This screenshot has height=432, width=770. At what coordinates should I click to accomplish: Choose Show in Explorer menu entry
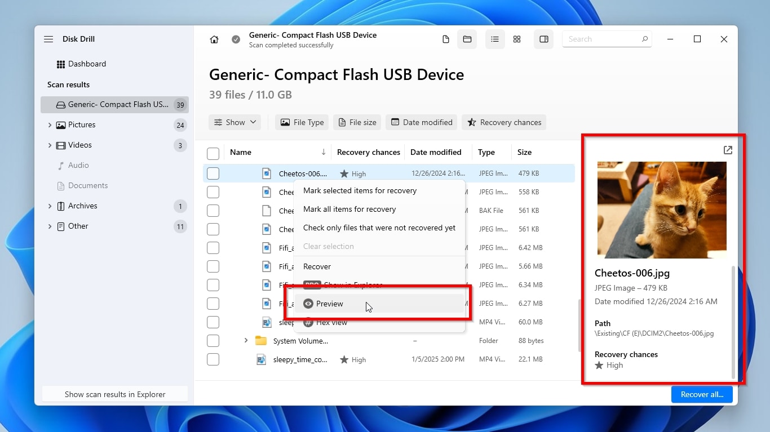379,285
